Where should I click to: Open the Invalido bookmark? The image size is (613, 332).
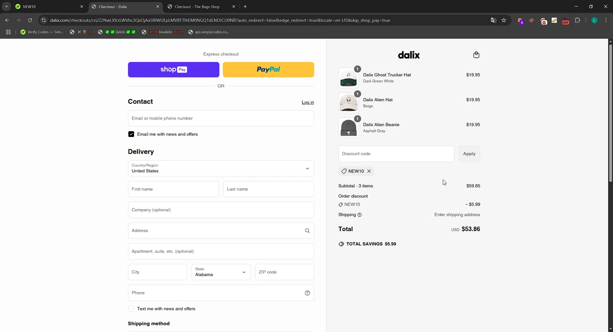(x=162, y=32)
